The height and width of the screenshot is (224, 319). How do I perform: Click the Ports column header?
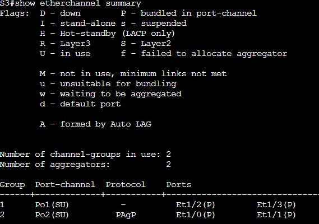pyautogui.click(x=179, y=185)
